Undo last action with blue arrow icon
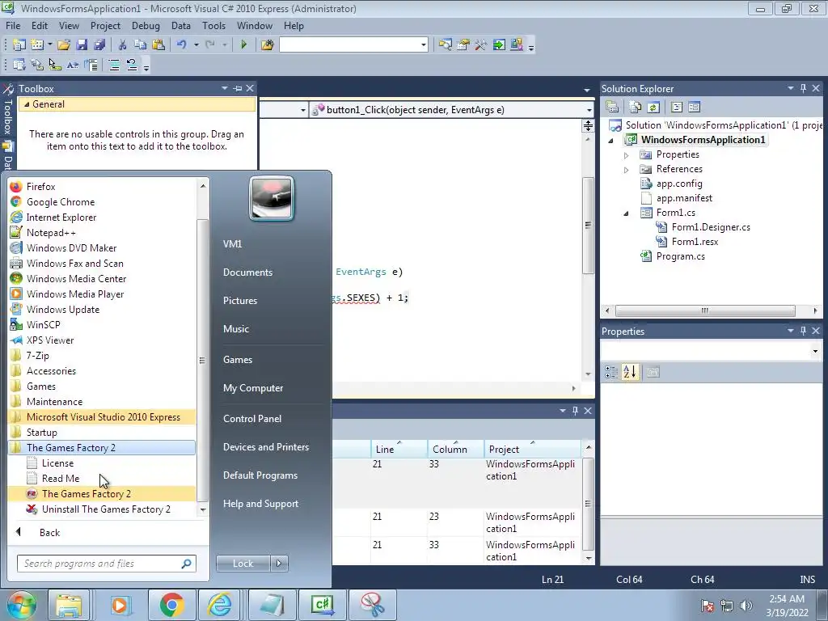 (x=182, y=45)
